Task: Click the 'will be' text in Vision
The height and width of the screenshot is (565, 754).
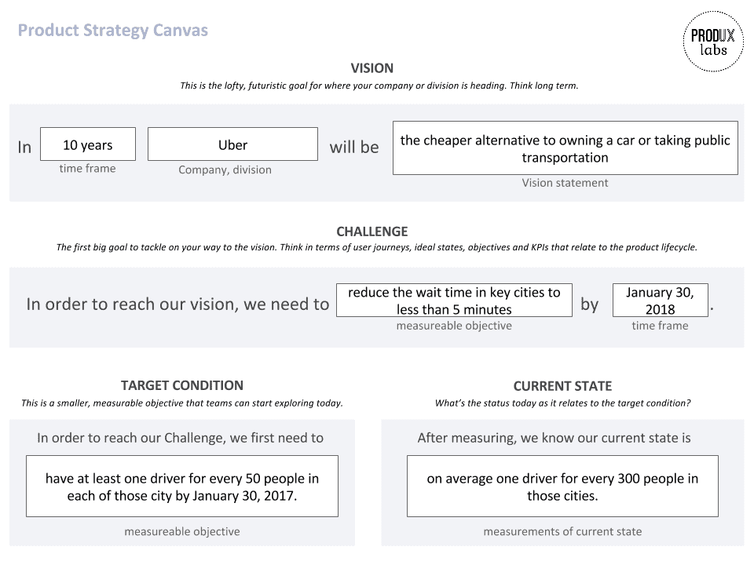Action: tap(354, 147)
